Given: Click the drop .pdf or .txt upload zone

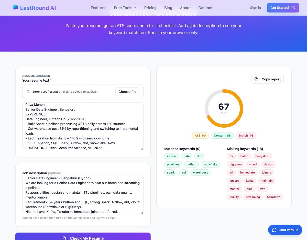Looking at the screenshot, I should pyautogui.click(x=83, y=92).
